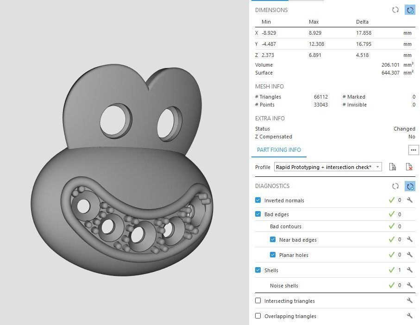Click the Planar holes fix wrench

(x=409, y=255)
